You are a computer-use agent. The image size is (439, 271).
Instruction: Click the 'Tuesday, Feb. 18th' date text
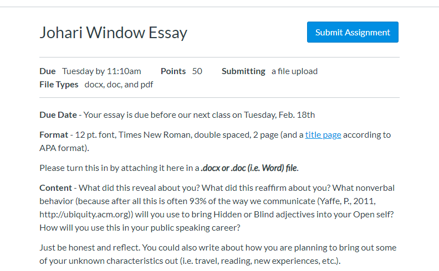[x=279, y=115]
